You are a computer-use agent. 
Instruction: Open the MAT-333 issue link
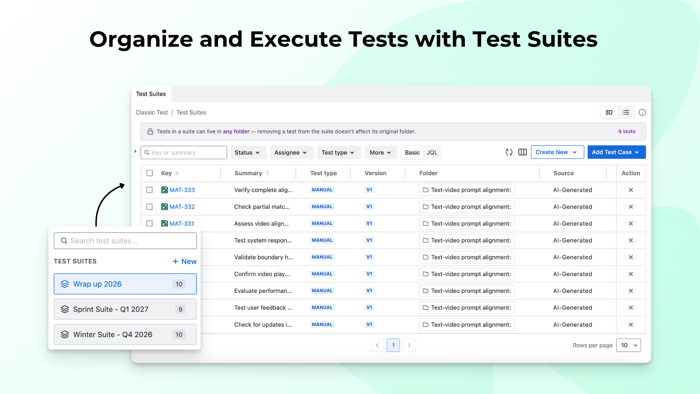coord(182,190)
